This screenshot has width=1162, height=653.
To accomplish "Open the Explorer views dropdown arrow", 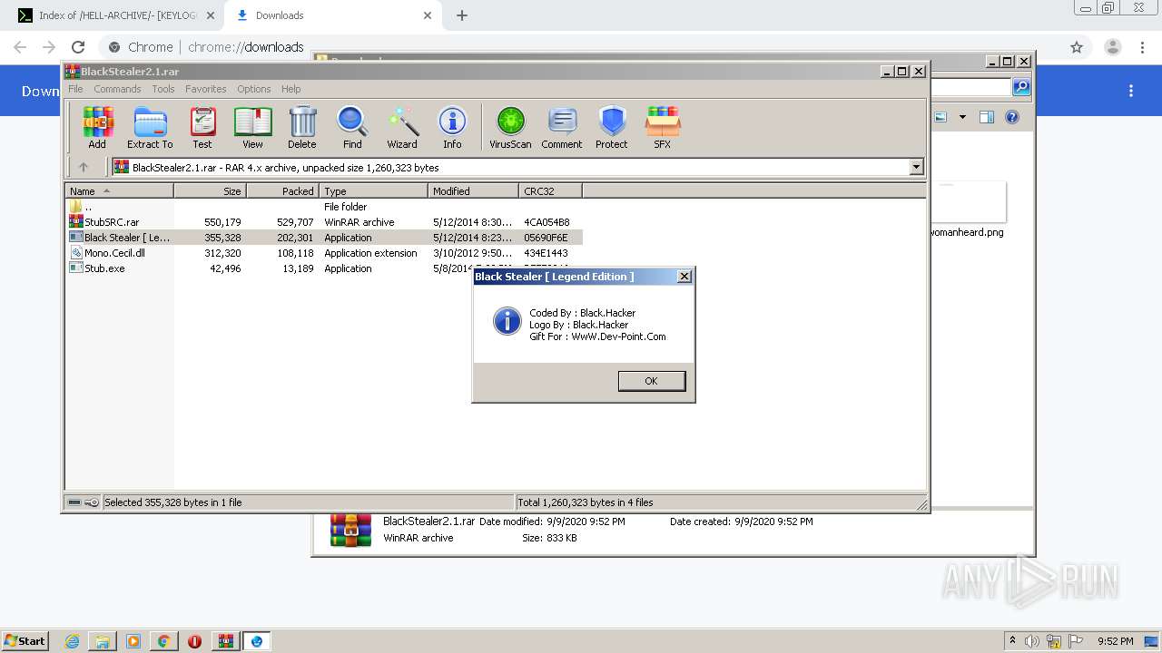I will [x=962, y=117].
